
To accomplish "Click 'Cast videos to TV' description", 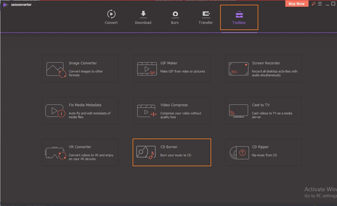I will pos(272,115).
